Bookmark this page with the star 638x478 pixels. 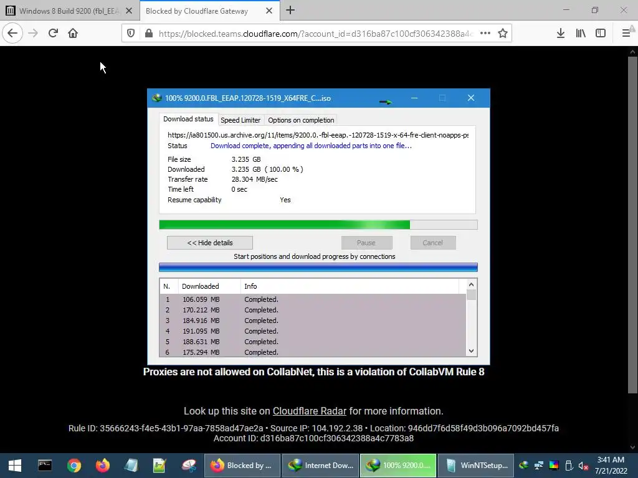pyautogui.click(x=503, y=34)
